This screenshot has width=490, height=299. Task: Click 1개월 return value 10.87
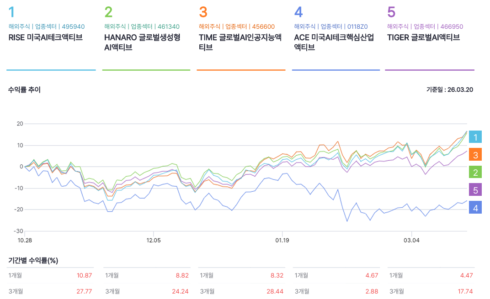tap(85, 275)
